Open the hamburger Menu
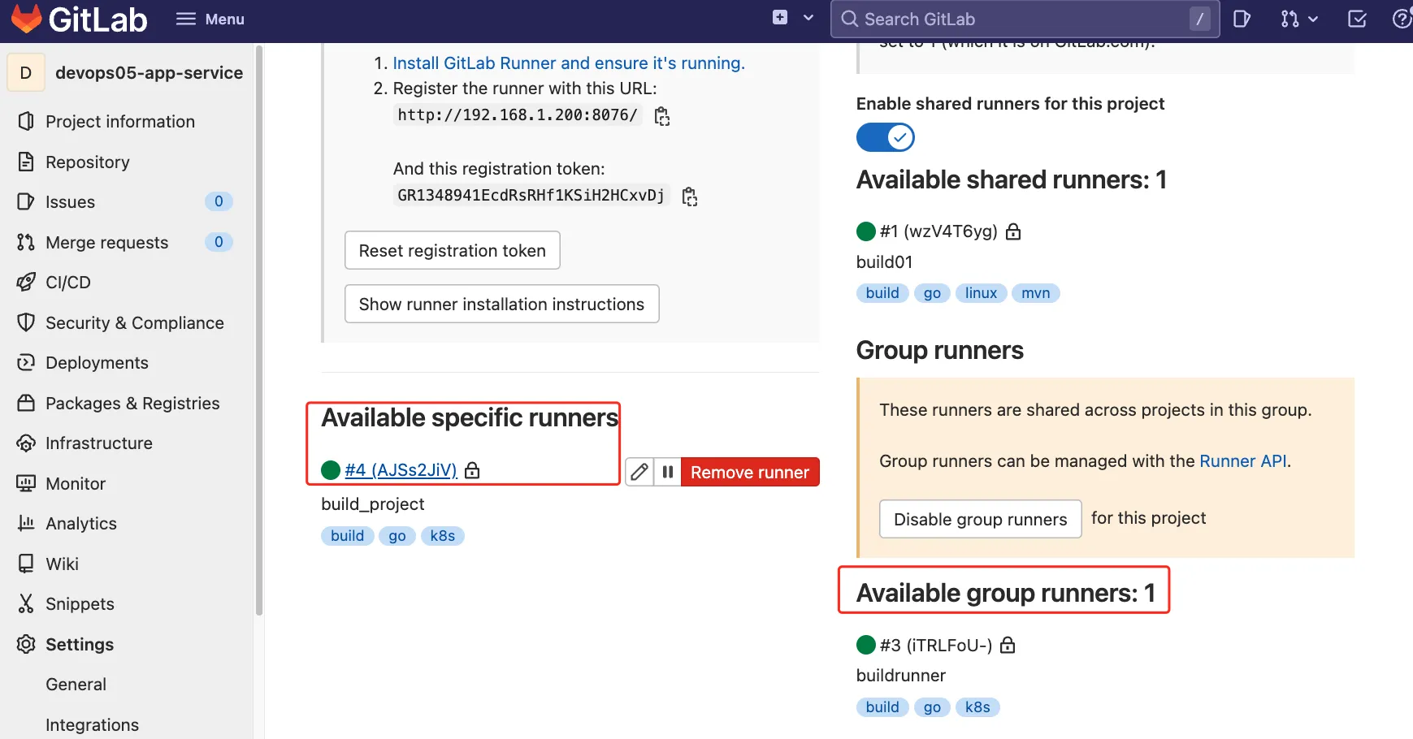The height and width of the screenshot is (739, 1413). [x=210, y=19]
